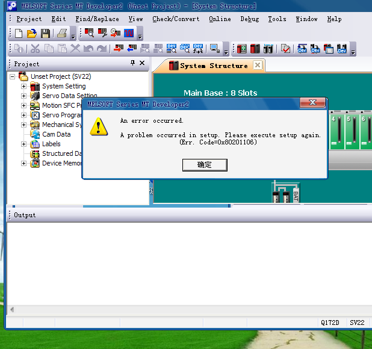Select Cam Data in project tree
Screen dimensions: 372x349
(56, 135)
